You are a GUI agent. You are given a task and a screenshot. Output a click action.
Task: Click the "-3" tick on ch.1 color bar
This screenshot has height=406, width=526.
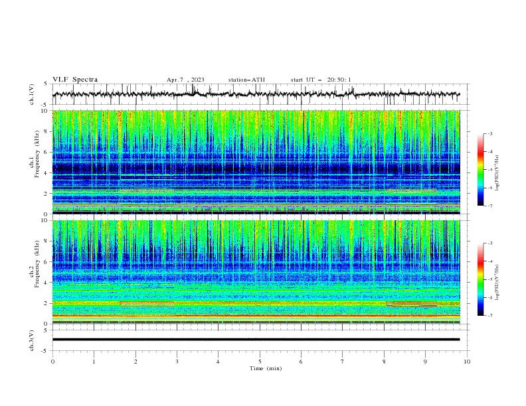click(490, 133)
